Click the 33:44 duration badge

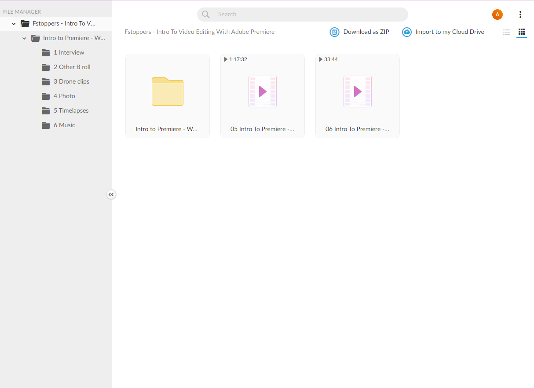[328, 59]
